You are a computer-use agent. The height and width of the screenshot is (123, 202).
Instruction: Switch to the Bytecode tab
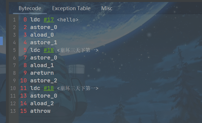point(30,8)
